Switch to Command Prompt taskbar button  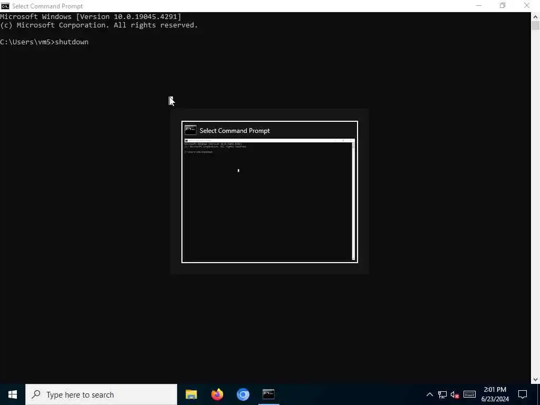268,394
